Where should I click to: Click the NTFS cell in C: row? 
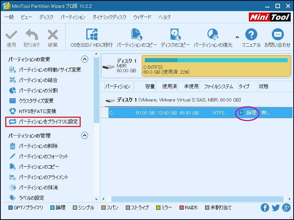(x=218, y=113)
